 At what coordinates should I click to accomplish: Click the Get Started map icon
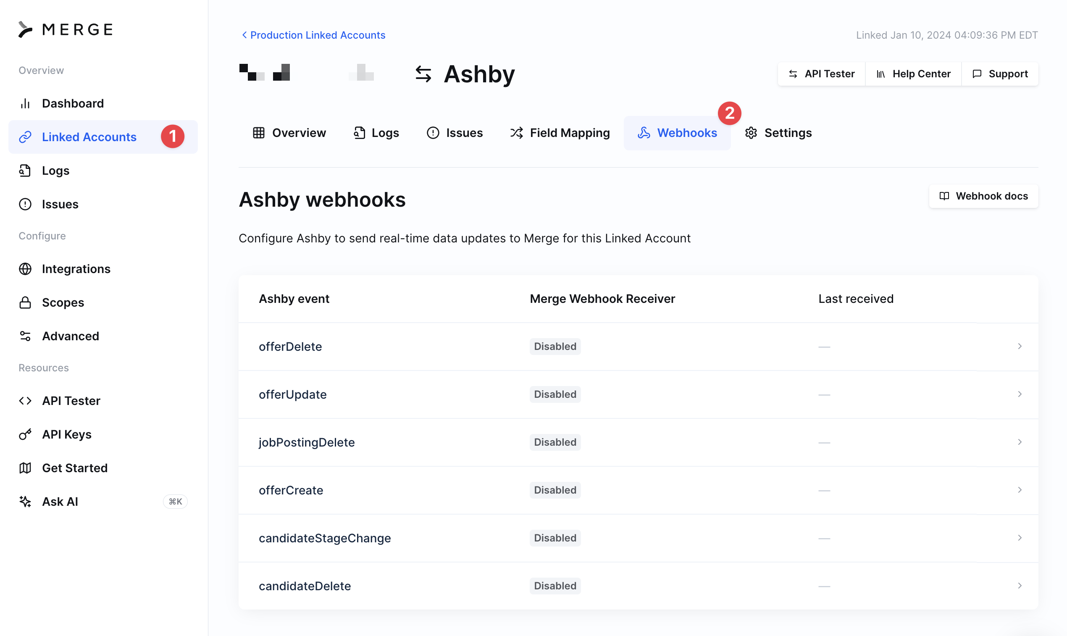pos(25,468)
